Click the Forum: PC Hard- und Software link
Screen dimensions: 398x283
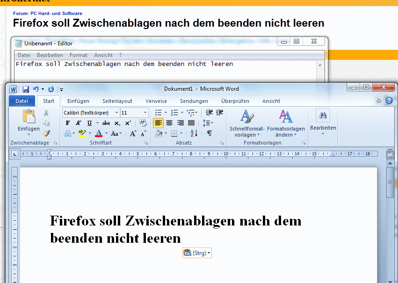coord(48,14)
